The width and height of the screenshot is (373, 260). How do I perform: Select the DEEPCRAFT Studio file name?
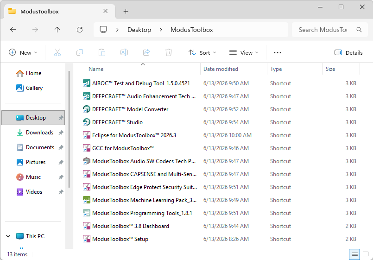click(x=117, y=122)
